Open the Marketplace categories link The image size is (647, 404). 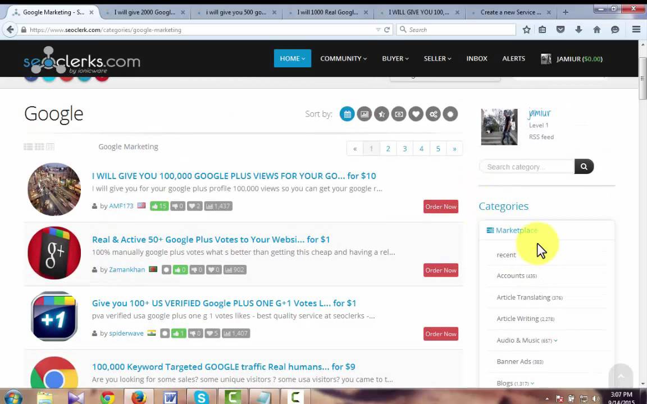pos(517,231)
